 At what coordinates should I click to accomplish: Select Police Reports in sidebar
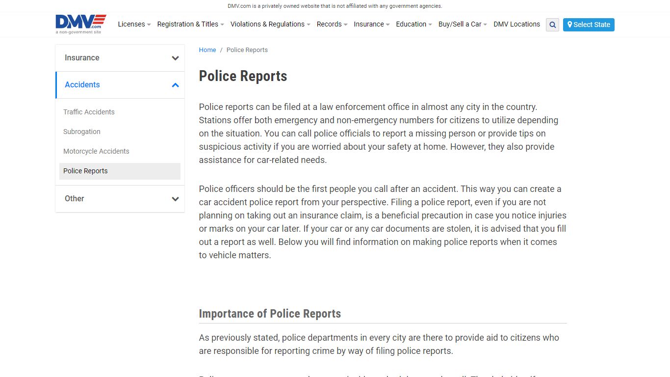pyautogui.click(x=120, y=171)
